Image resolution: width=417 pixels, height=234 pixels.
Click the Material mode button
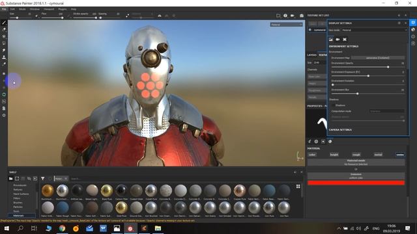point(356,162)
